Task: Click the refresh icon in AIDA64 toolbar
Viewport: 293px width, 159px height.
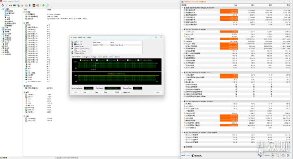Action: click(x=2, y=5)
